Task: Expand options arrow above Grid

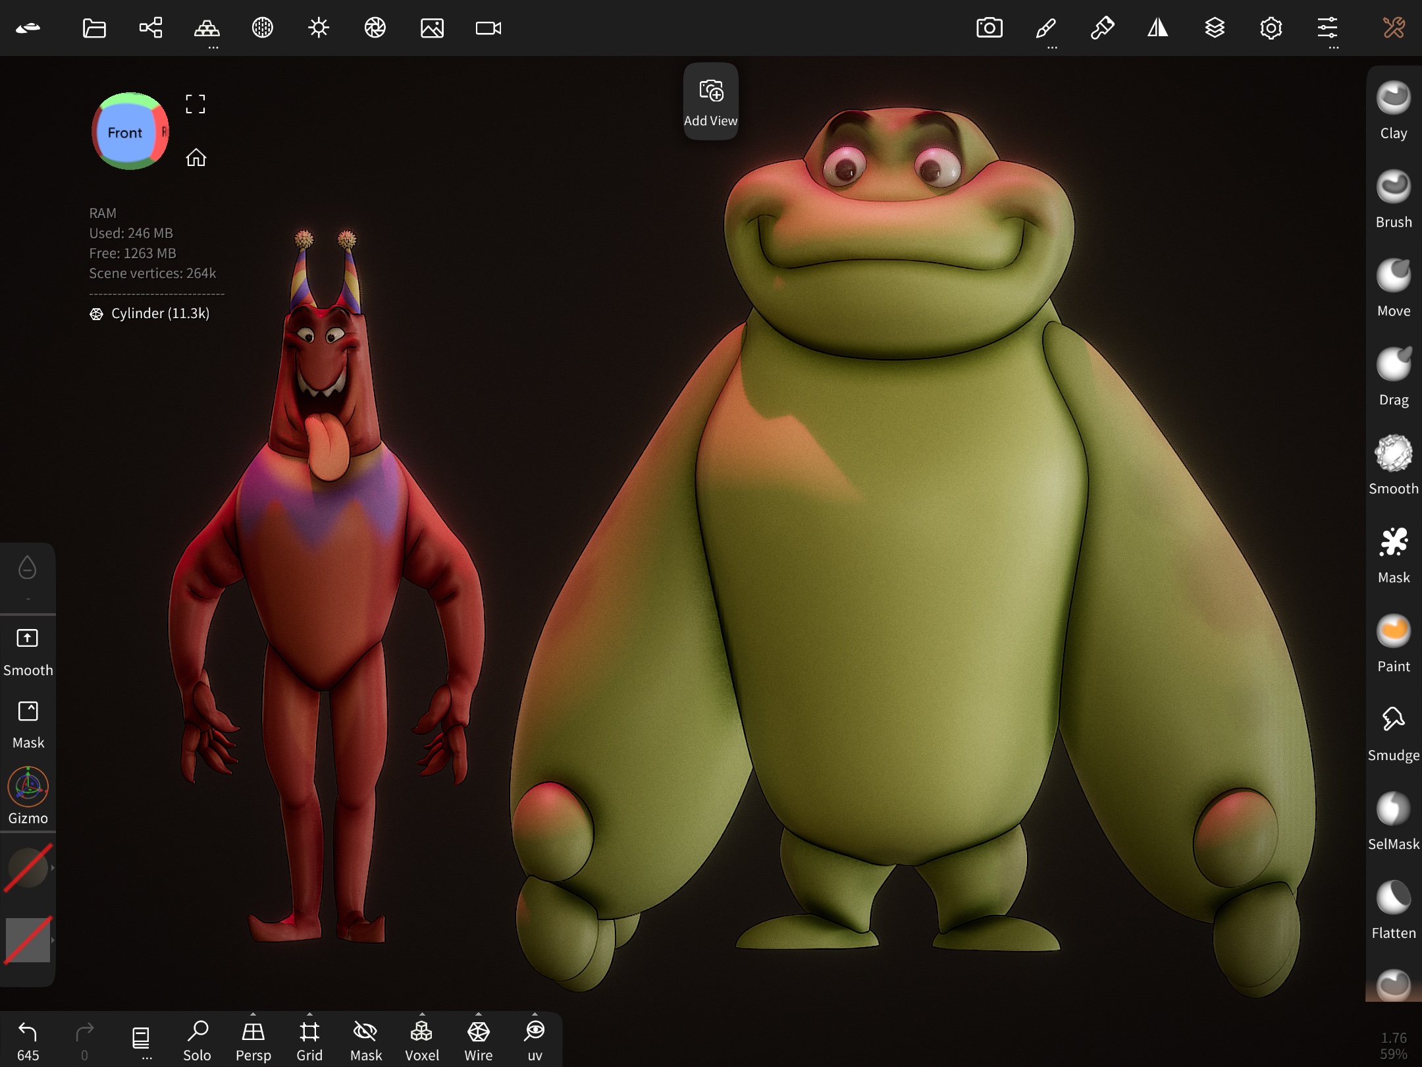Action: [x=309, y=1014]
